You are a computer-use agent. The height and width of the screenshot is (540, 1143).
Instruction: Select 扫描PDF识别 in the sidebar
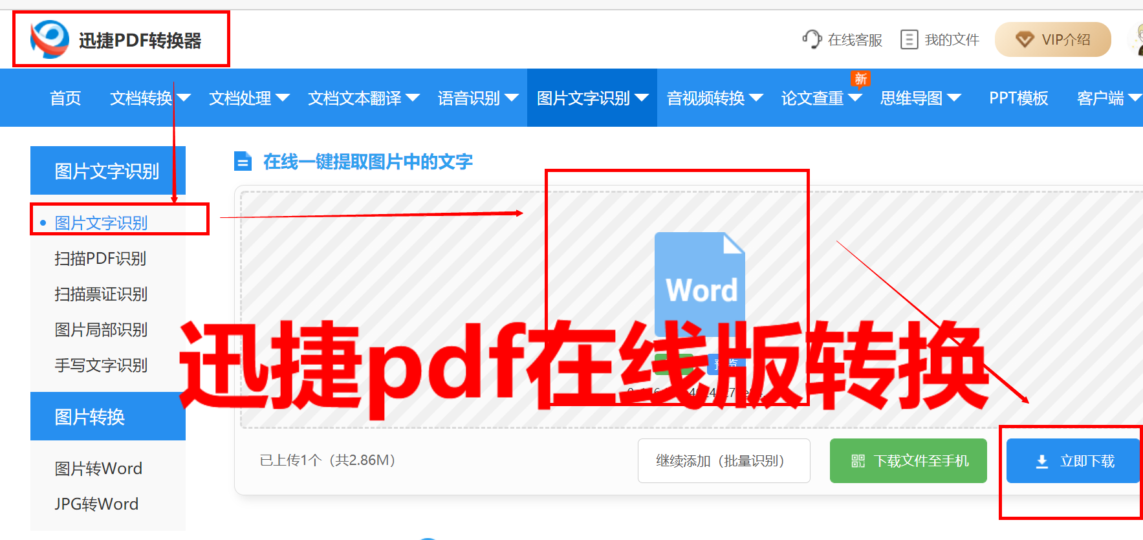pos(100,258)
